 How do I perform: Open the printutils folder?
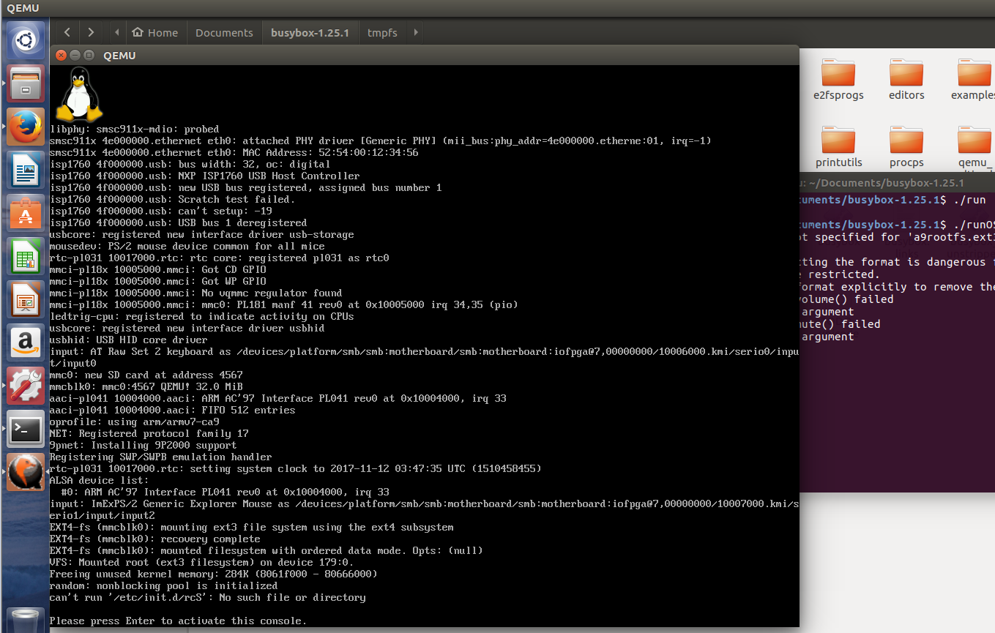pos(838,147)
